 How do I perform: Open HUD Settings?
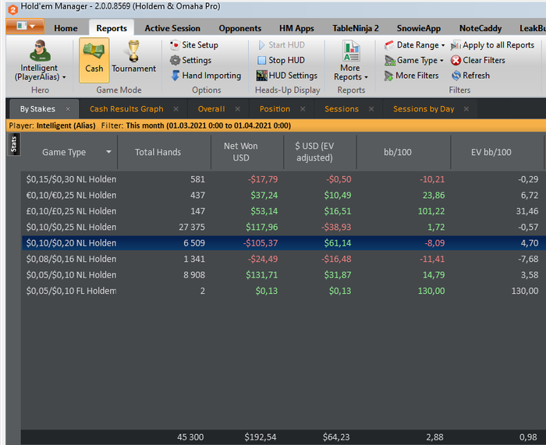pos(287,76)
